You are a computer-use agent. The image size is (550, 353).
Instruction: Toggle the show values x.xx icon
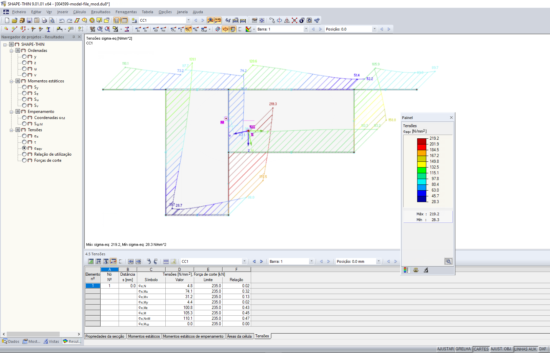pos(218,20)
